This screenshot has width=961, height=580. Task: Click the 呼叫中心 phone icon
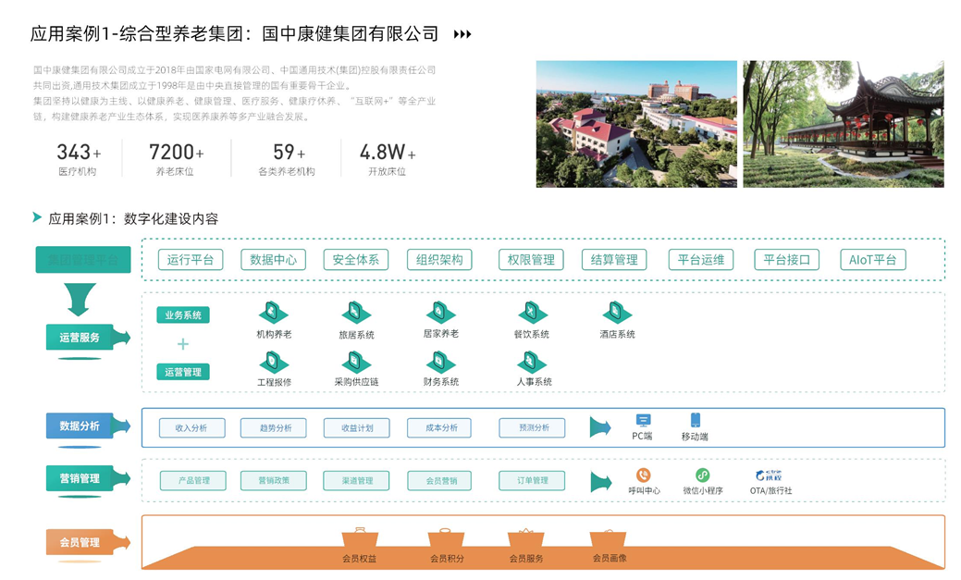(643, 475)
